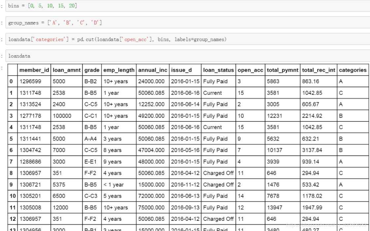The width and height of the screenshot is (370, 231).
Task: Click the member_id column header
Action: 34,70
